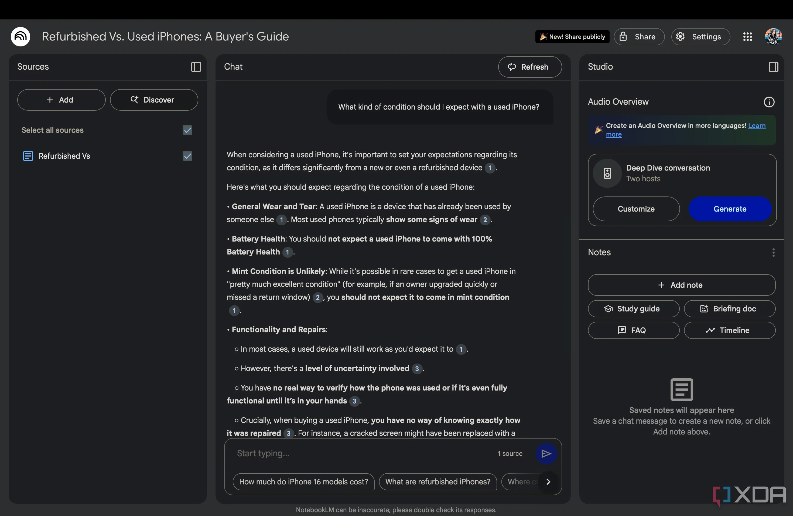Open citation 1 after 'refurbished device'
This screenshot has height=516, width=793.
(490, 168)
